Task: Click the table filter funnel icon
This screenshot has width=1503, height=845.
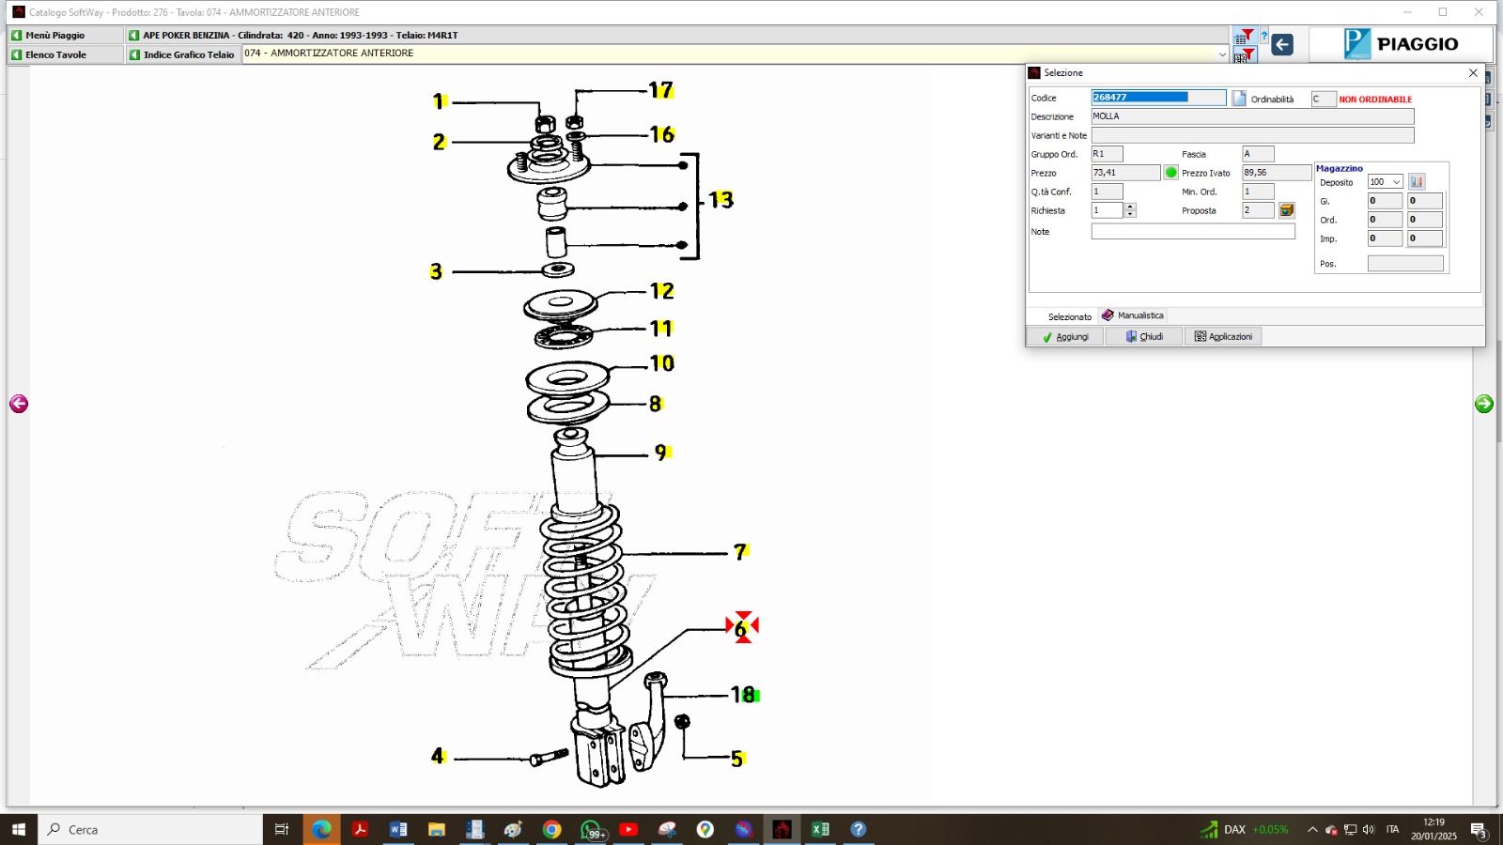Action: pyautogui.click(x=1244, y=37)
